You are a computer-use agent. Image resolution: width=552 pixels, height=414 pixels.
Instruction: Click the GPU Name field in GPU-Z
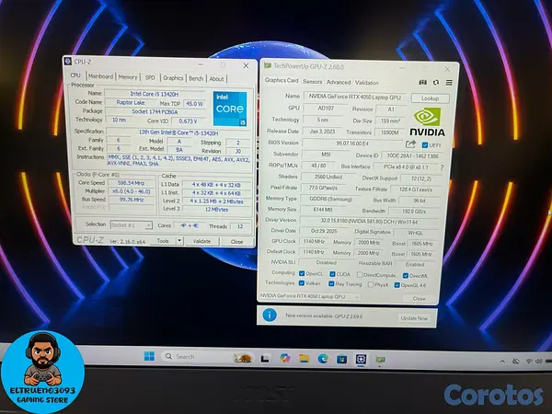tap(355, 97)
